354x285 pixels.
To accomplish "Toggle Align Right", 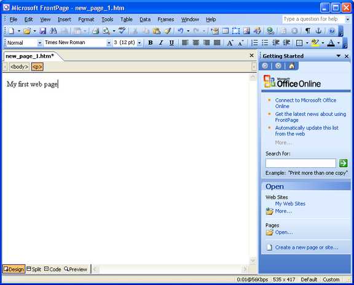I will [x=206, y=42].
